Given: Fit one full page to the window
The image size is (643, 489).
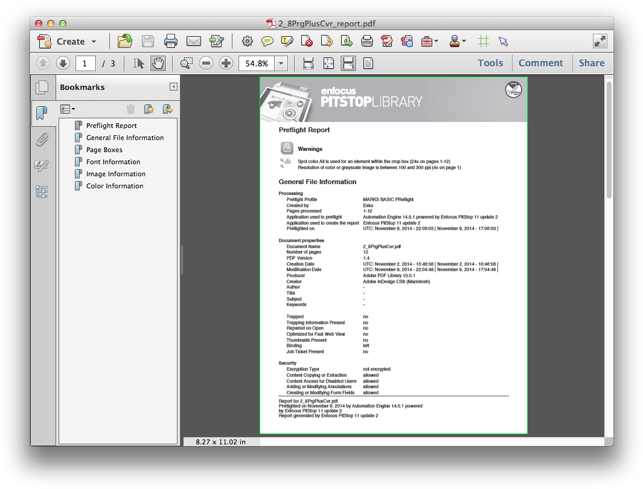Looking at the screenshot, I should tap(328, 63).
